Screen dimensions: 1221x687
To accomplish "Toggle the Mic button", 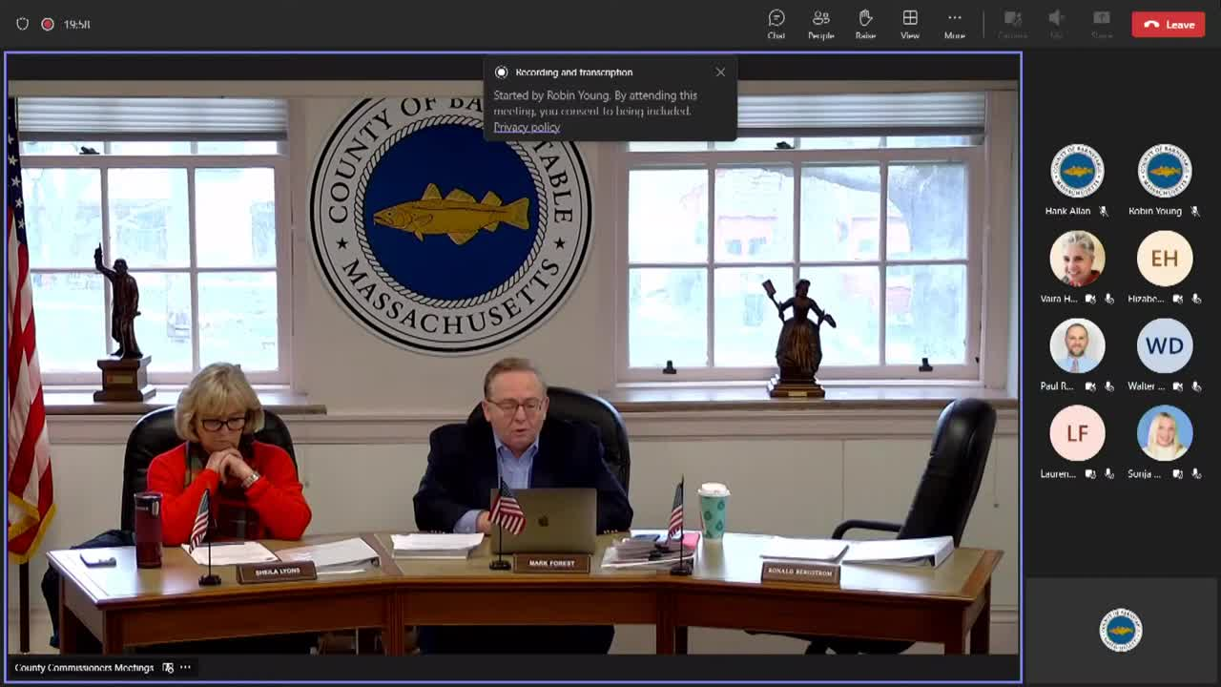I will (1056, 24).
